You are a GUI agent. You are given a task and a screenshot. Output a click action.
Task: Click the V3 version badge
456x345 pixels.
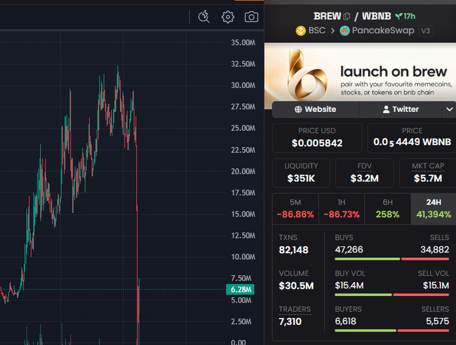[x=425, y=31]
